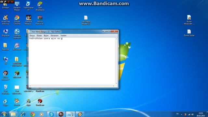Select the BitTorrent desktop icon
Image resolution: width=208 pixels, height=117 pixels.
(x=17, y=46)
